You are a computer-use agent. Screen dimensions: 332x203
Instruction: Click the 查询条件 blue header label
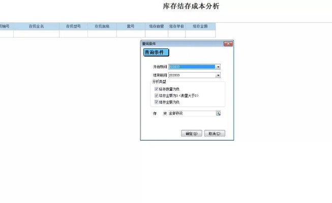coord(156,52)
